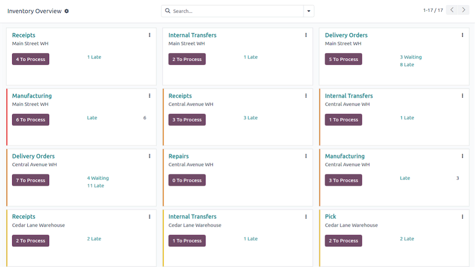Focus the Search input field
The image size is (475, 267).
(237, 11)
